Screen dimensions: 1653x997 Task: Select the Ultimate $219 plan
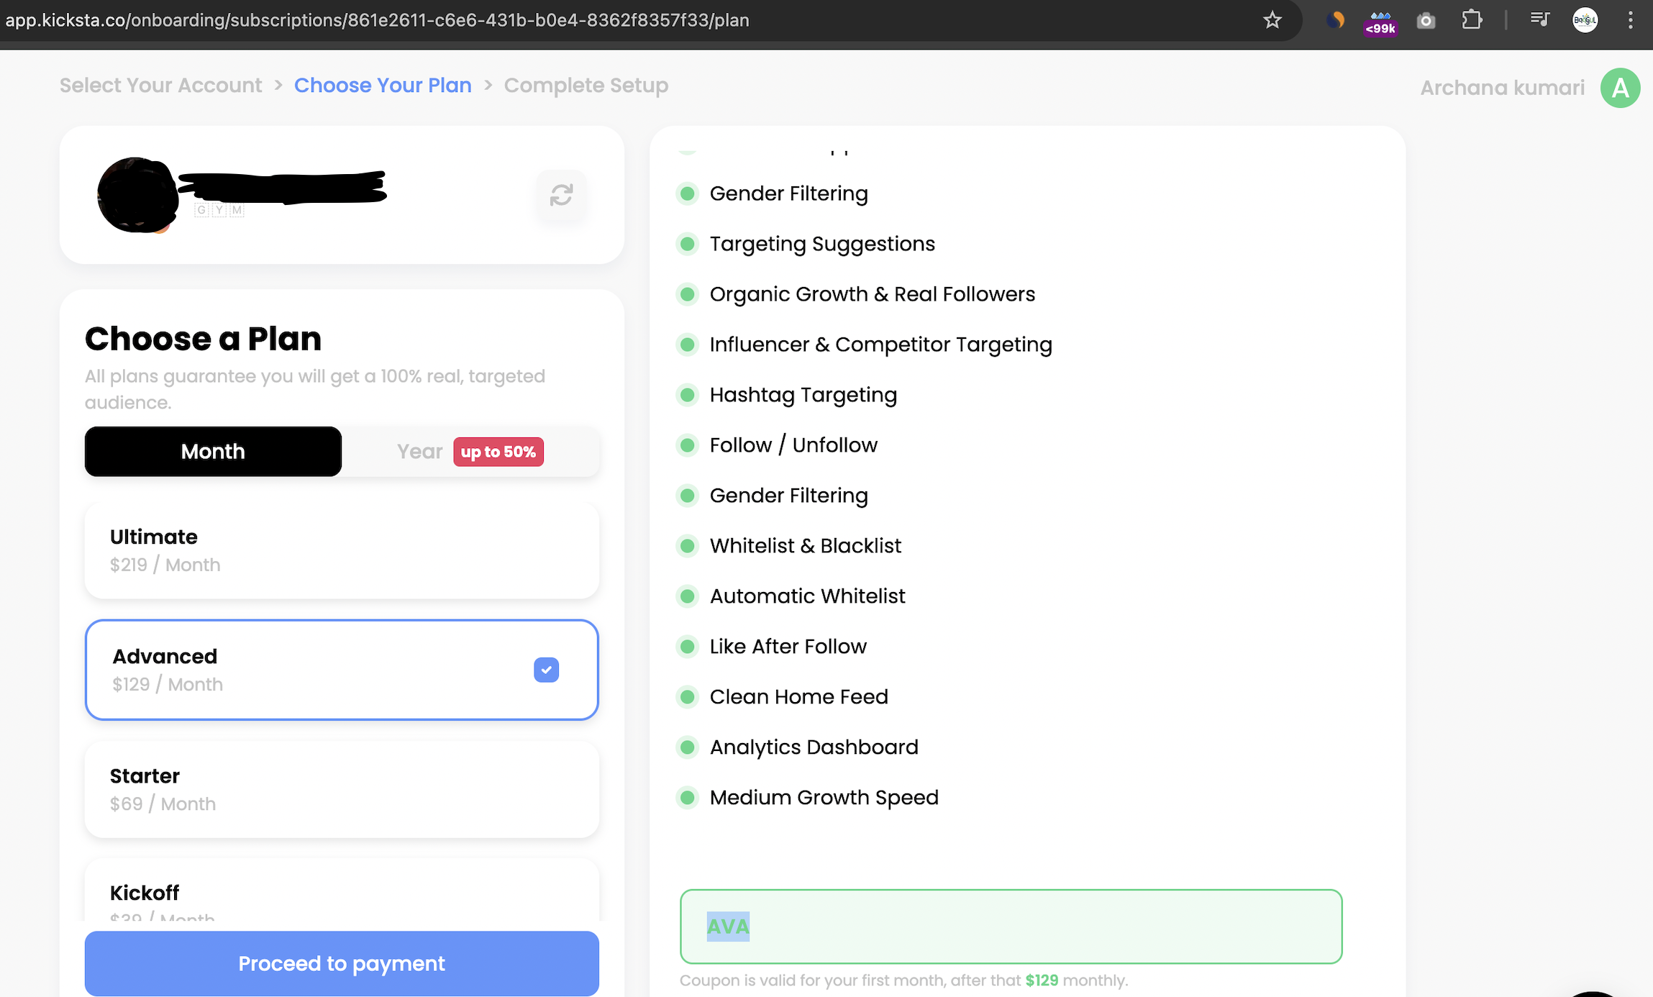click(342, 550)
